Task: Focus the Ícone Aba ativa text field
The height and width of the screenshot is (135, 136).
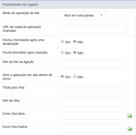Action: point(94,116)
